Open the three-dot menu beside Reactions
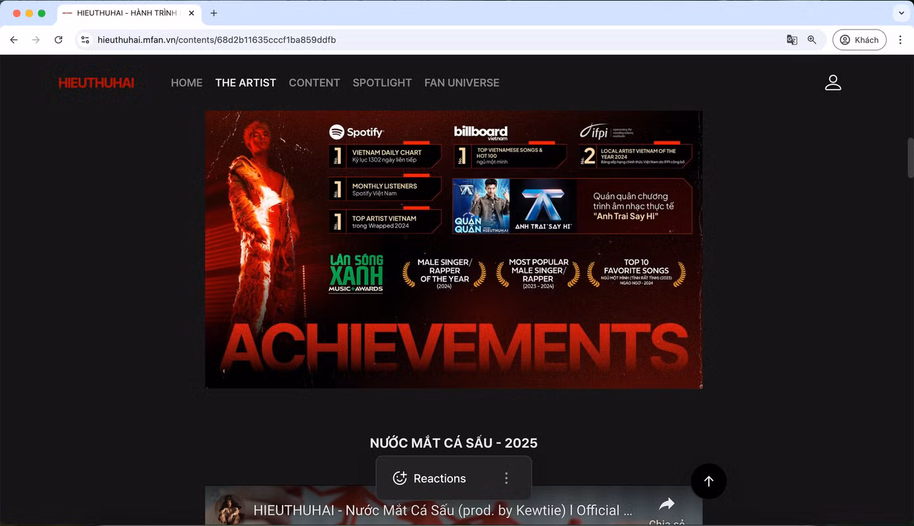 coord(506,479)
